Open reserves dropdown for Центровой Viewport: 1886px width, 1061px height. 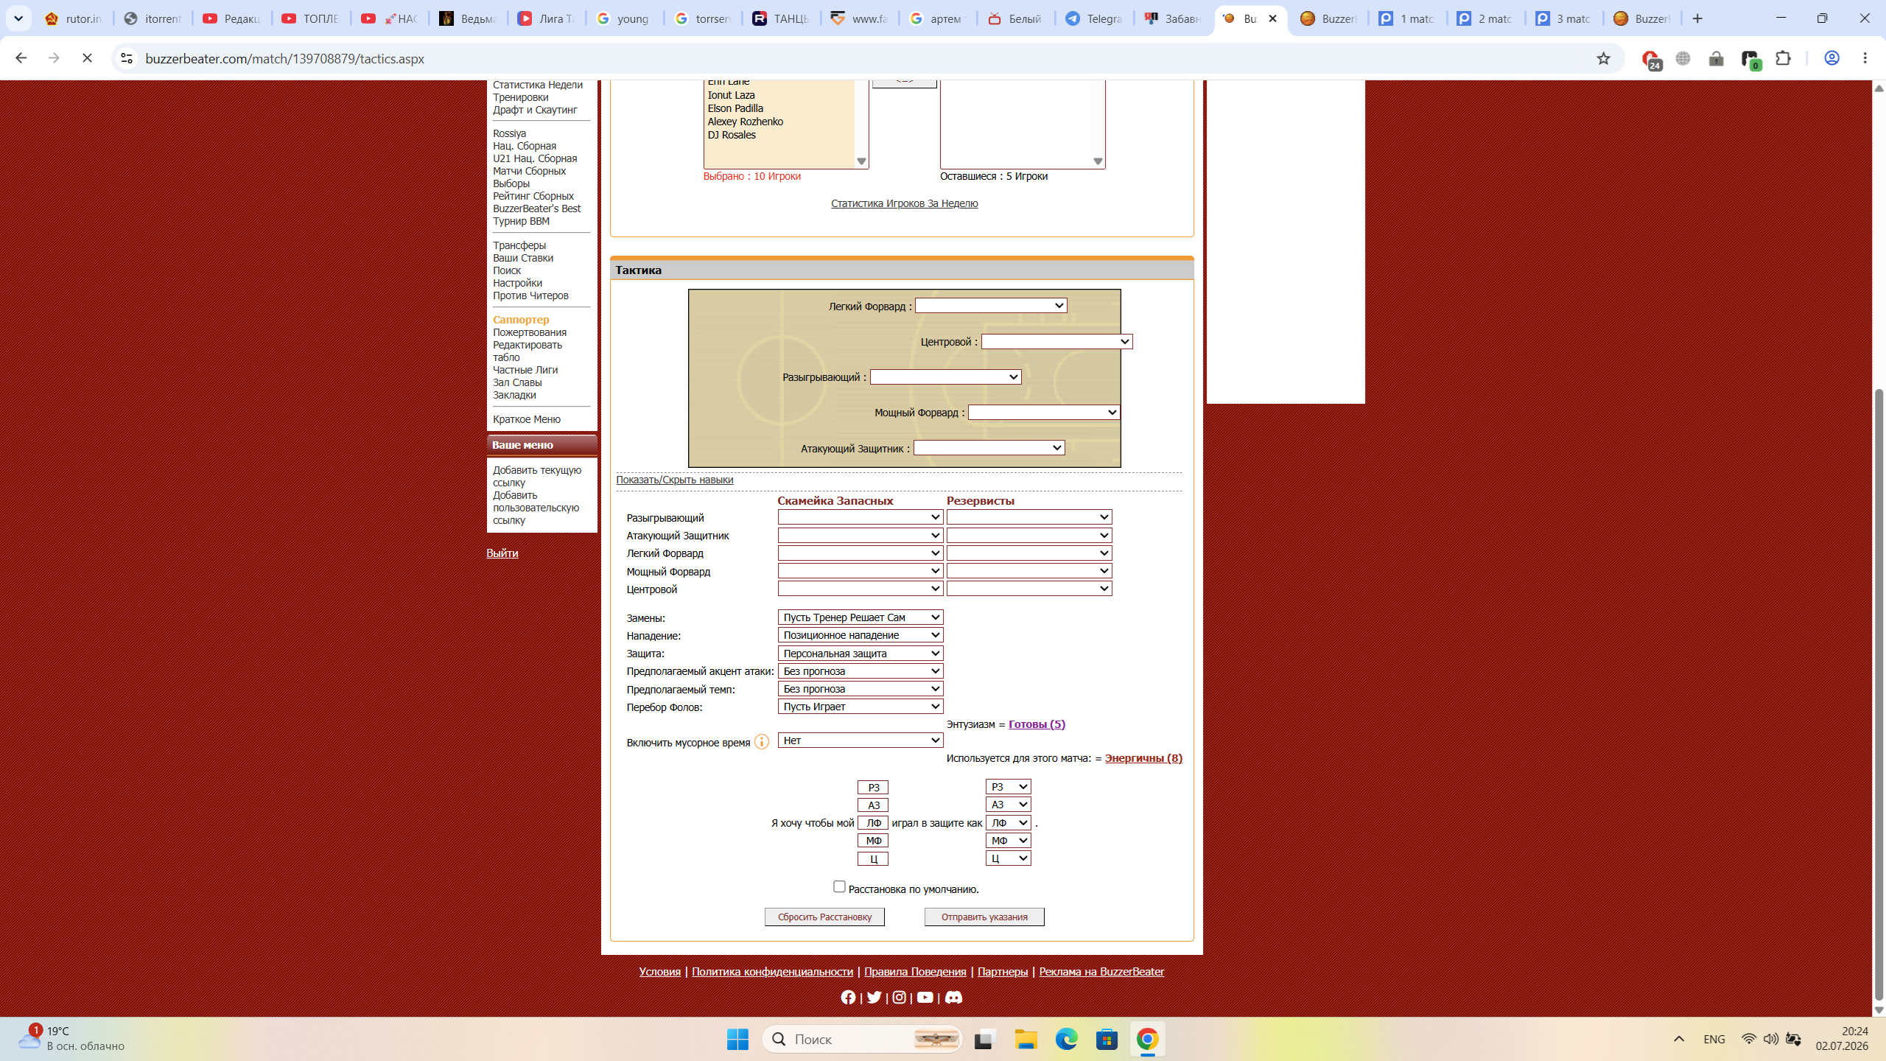(1029, 589)
